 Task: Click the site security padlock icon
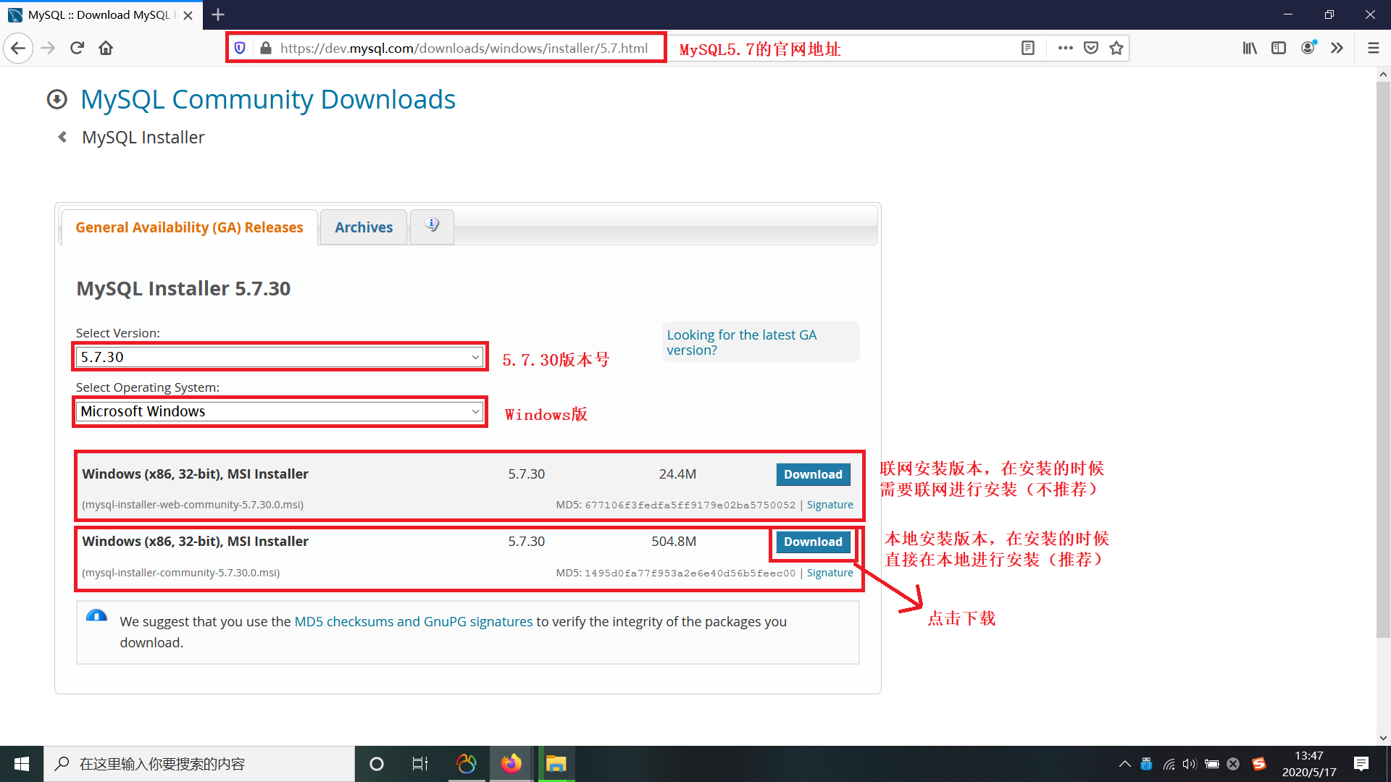point(266,49)
